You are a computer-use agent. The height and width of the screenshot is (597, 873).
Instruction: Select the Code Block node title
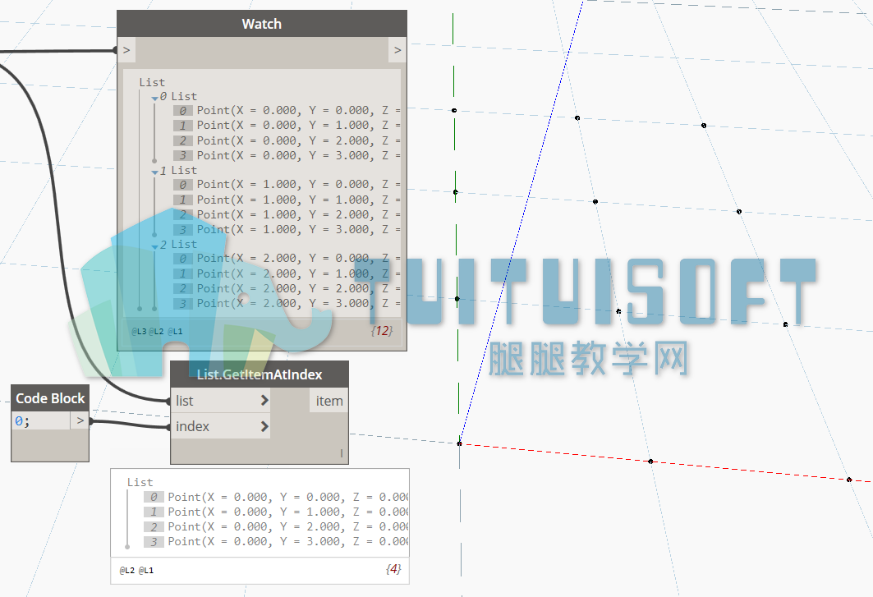point(50,398)
